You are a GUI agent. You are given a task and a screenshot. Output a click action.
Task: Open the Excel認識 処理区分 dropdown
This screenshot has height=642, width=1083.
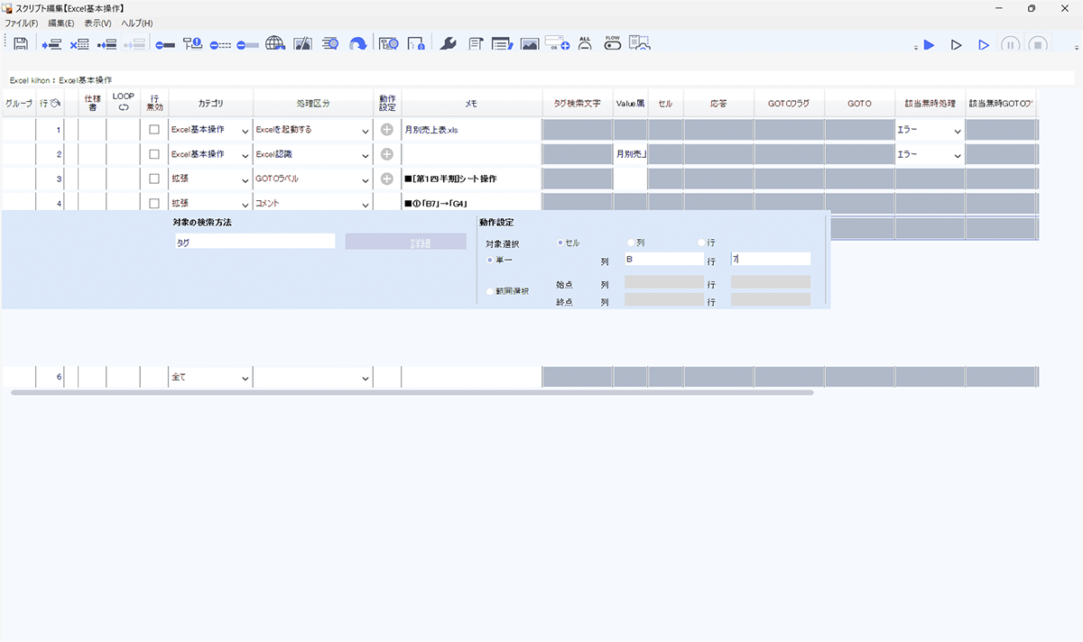click(312, 154)
